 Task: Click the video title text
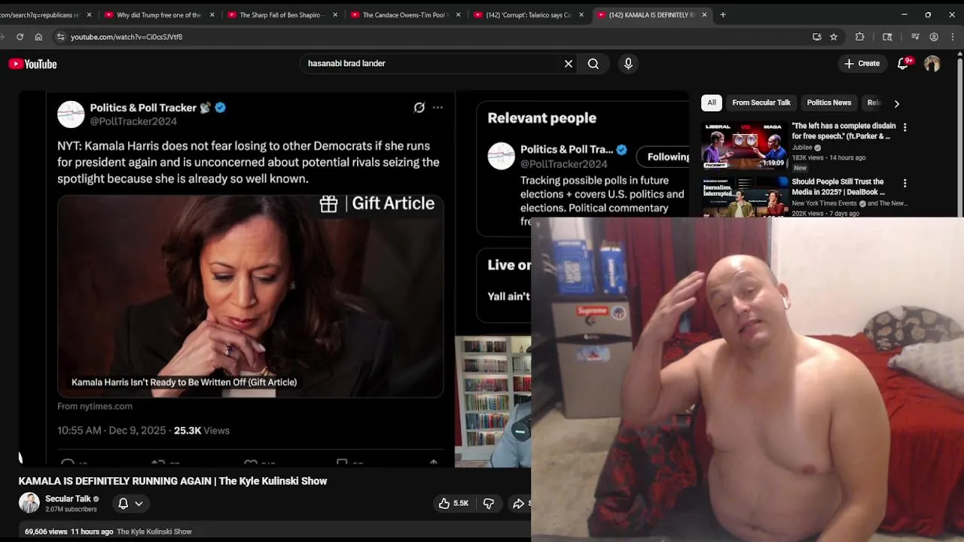tap(172, 481)
